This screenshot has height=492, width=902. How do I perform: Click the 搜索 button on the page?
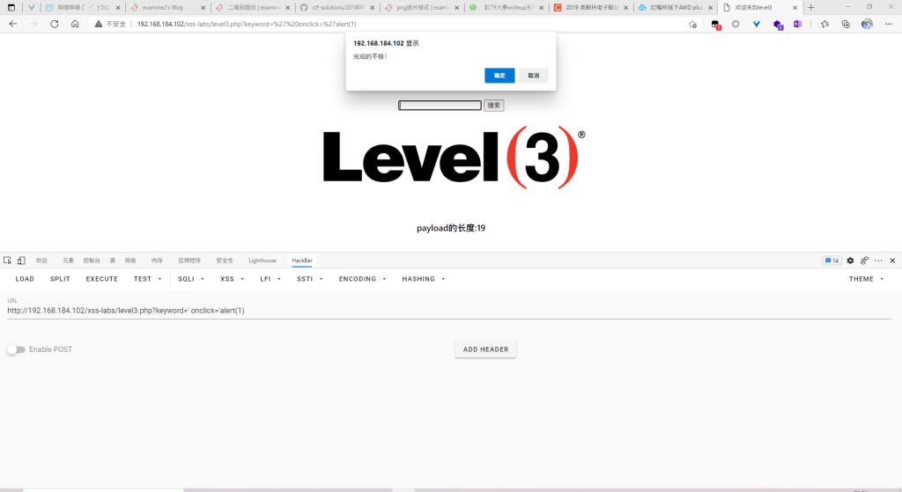pos(493,106)
